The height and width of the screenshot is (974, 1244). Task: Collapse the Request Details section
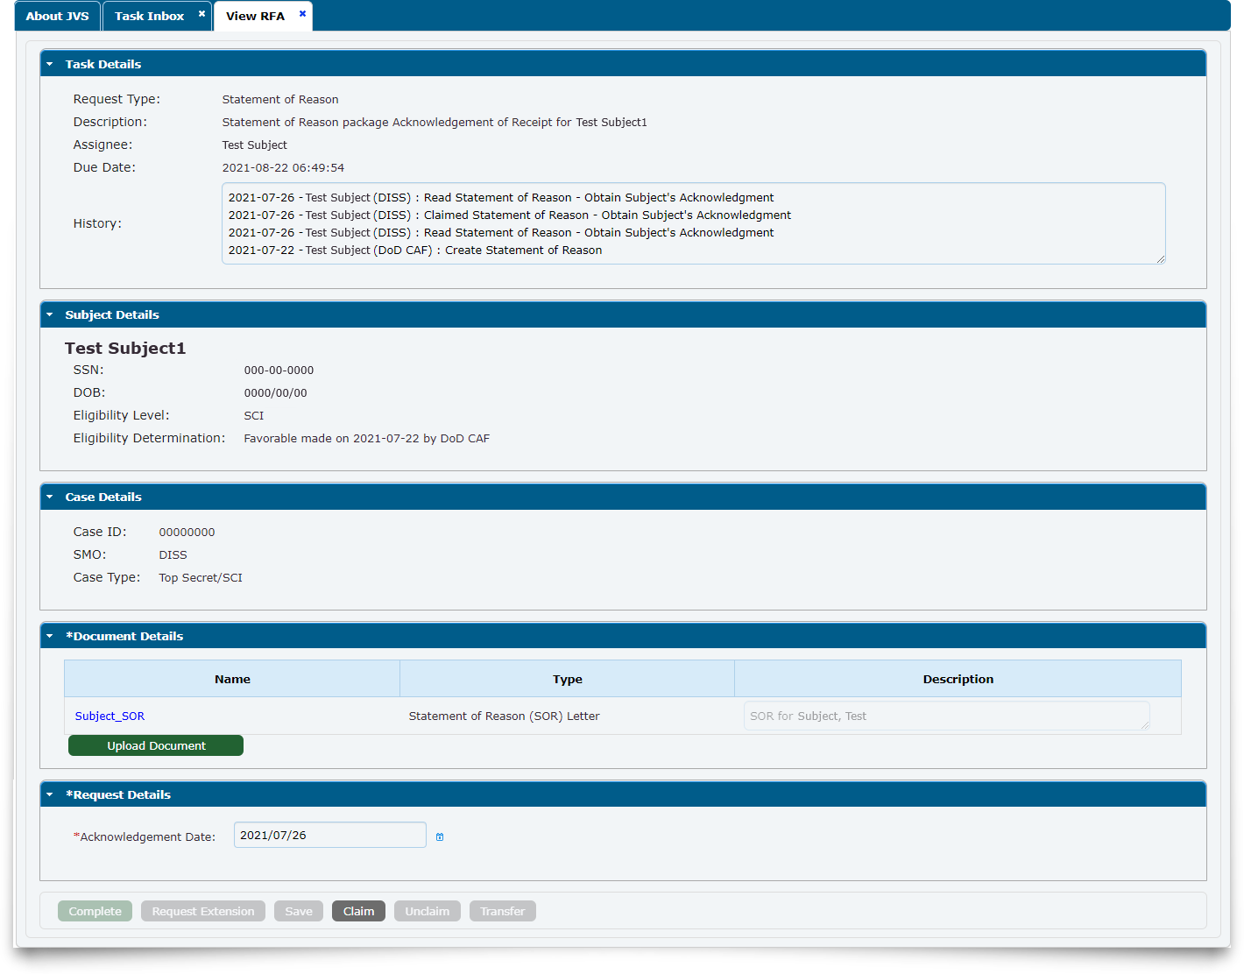[50, 794]
